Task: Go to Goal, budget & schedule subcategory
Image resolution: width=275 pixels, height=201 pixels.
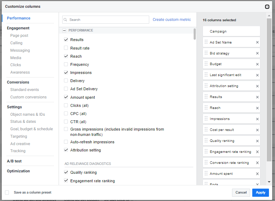Action: 32,129
